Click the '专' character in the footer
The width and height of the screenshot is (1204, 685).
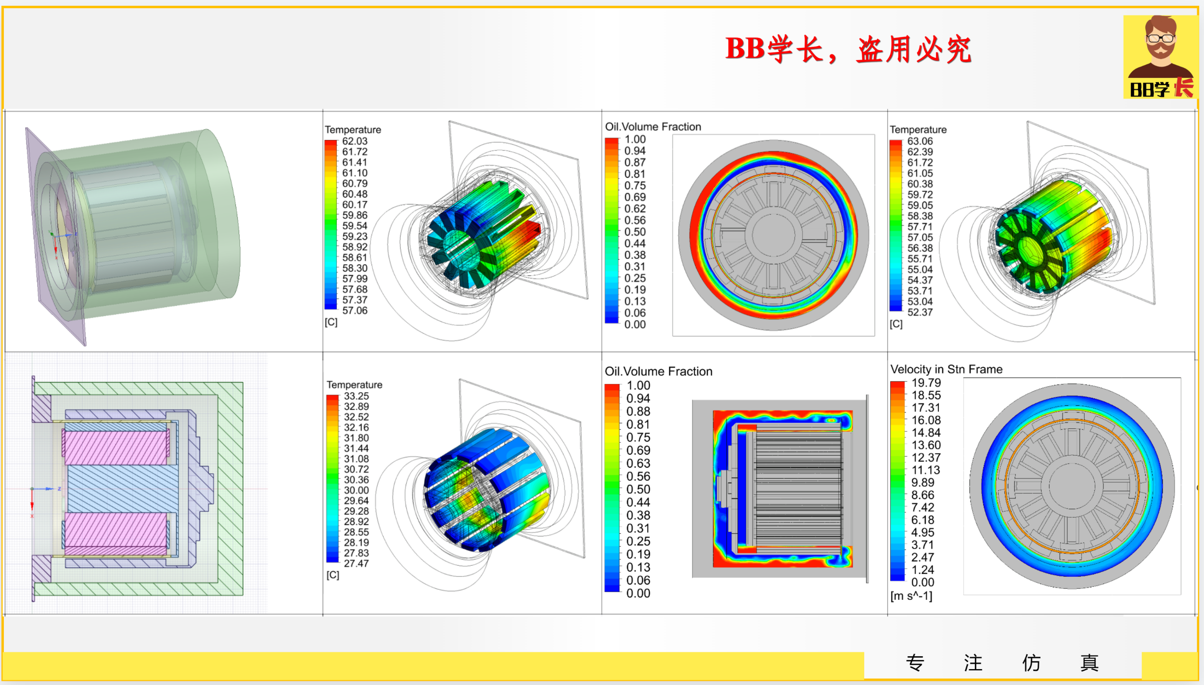point(915,663)
